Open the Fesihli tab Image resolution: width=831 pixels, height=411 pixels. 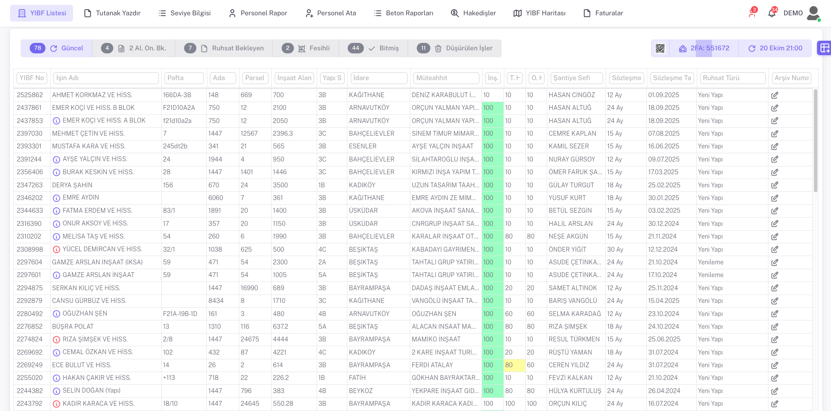[x=305, y=48]
